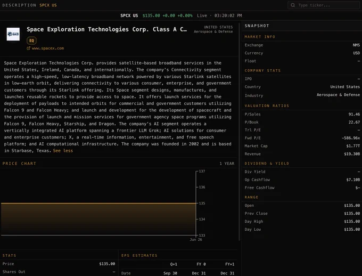Click the Market Cap value $1.77T
The width and height of the screenshot is (362, 276).
353,146
